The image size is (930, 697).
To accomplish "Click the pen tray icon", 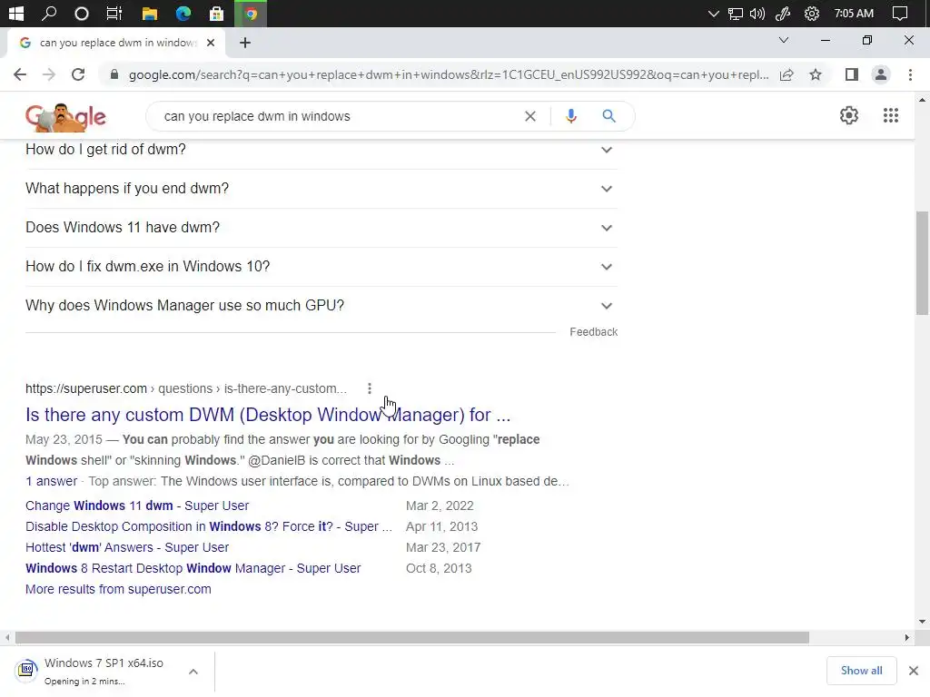I will coord(784,13).
